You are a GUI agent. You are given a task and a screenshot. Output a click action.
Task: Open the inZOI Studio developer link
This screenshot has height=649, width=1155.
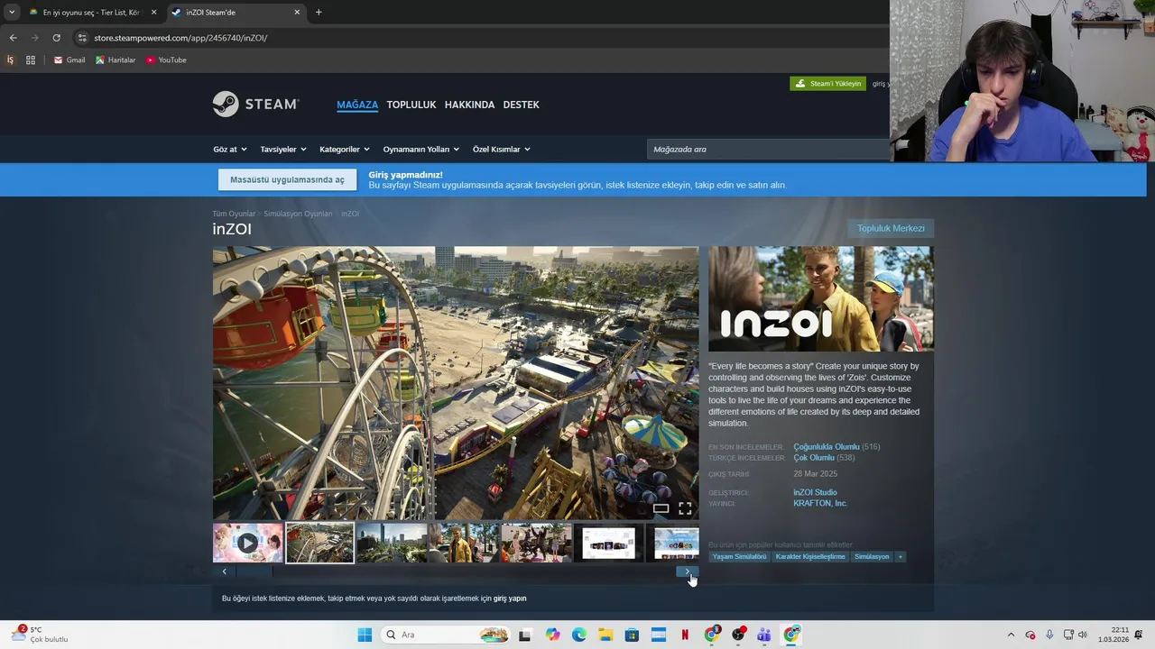click(x=815, y=493)
